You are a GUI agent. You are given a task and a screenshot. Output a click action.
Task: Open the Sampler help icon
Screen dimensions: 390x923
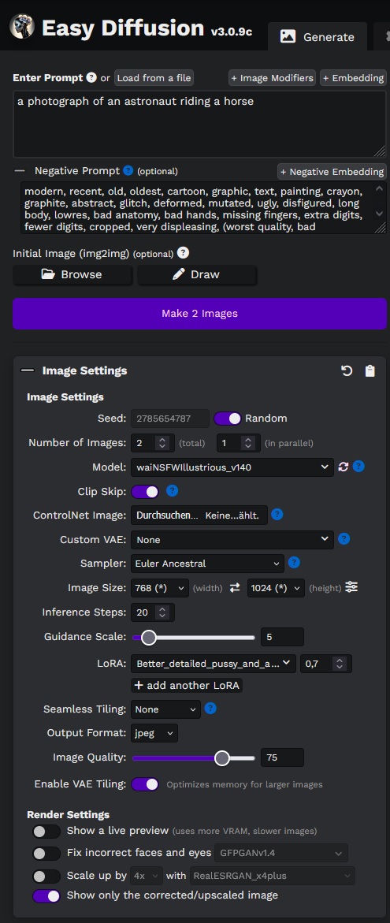pos(294,563)
